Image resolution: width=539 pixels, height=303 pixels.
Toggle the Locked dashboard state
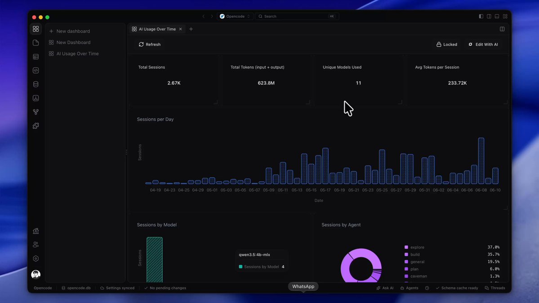pos(446,45)
